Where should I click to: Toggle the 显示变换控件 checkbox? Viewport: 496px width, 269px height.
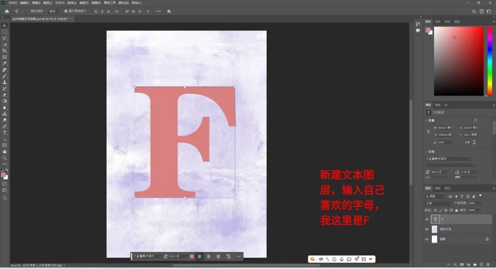coord(66,11)
